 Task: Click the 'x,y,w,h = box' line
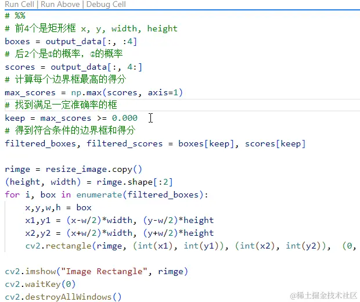point(58,207)
